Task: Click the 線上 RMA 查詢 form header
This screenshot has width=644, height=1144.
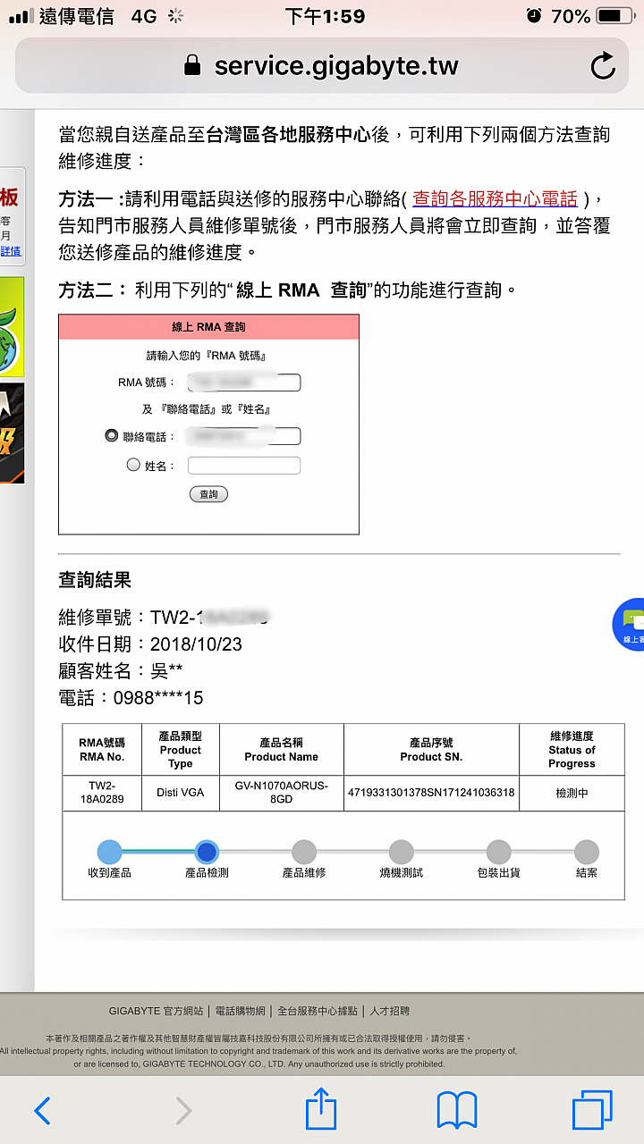Action: (x=208, y=327)
